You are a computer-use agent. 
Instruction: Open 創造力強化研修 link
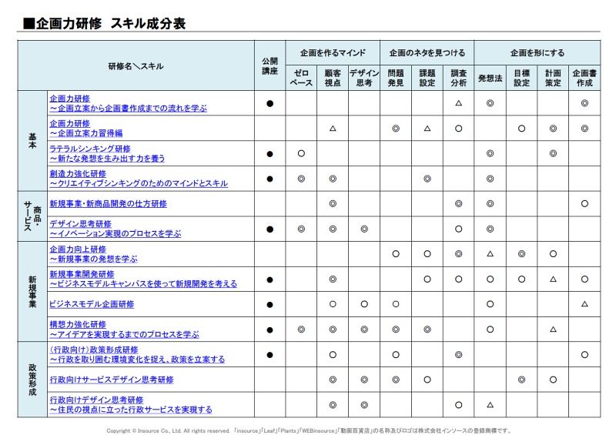(139, 179)
